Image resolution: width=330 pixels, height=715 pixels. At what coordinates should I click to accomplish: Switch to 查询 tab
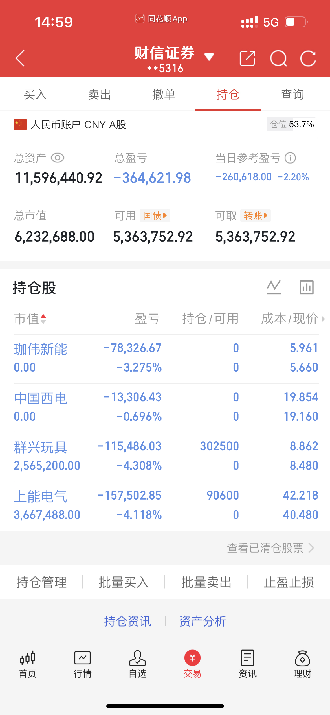tap(292, 94)
